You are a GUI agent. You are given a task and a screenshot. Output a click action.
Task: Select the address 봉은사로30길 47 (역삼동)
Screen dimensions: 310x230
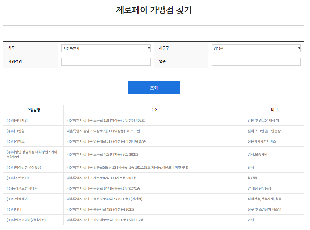(x=105, y=199)
